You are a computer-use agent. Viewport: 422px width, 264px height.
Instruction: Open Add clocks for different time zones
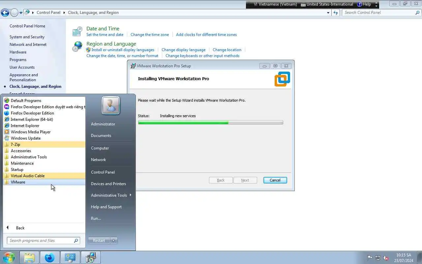[x=206, y=35]
